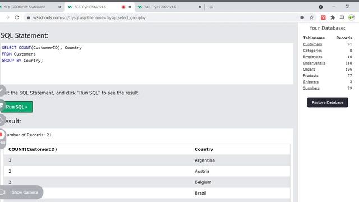
Task: Click the Show Camera overlay button
Action: click(x=21, y=192)
